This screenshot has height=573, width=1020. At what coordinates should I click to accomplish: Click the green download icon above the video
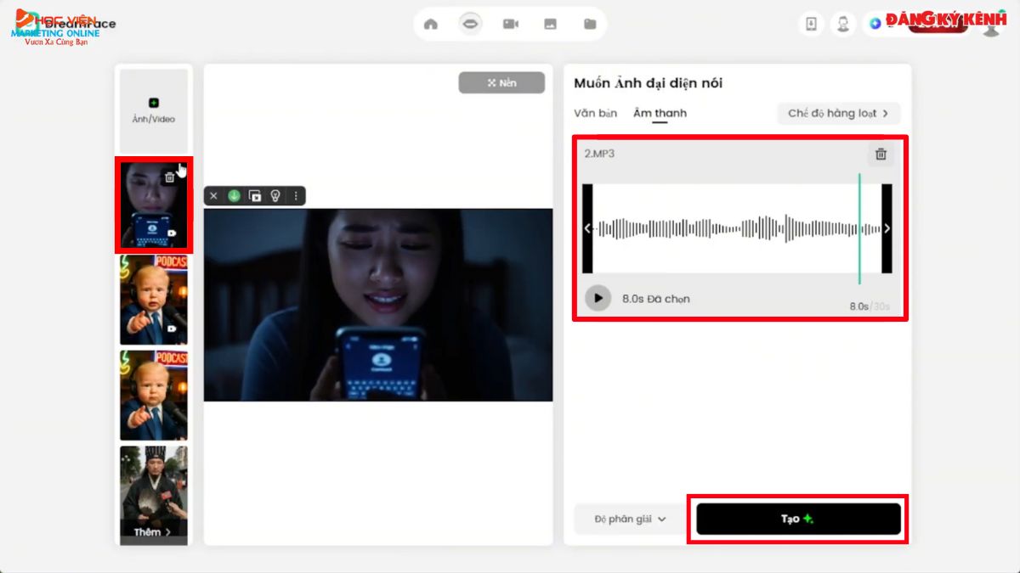[232, 196]
